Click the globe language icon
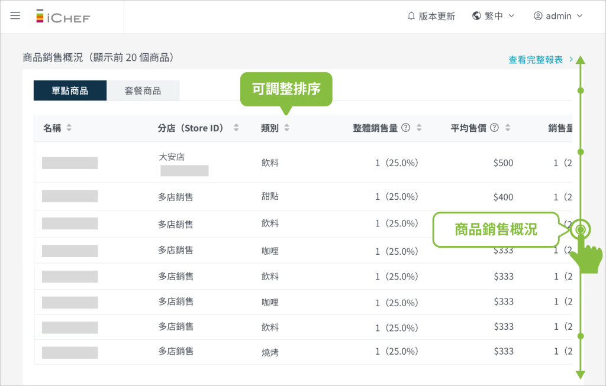Image resolution: width=606 pixels, height=386 pixels. click(476, 16)
